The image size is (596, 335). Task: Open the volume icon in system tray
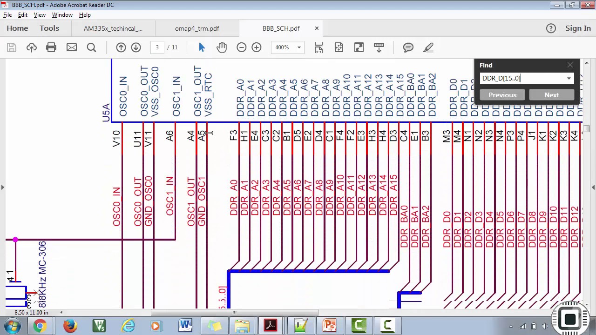546,326
